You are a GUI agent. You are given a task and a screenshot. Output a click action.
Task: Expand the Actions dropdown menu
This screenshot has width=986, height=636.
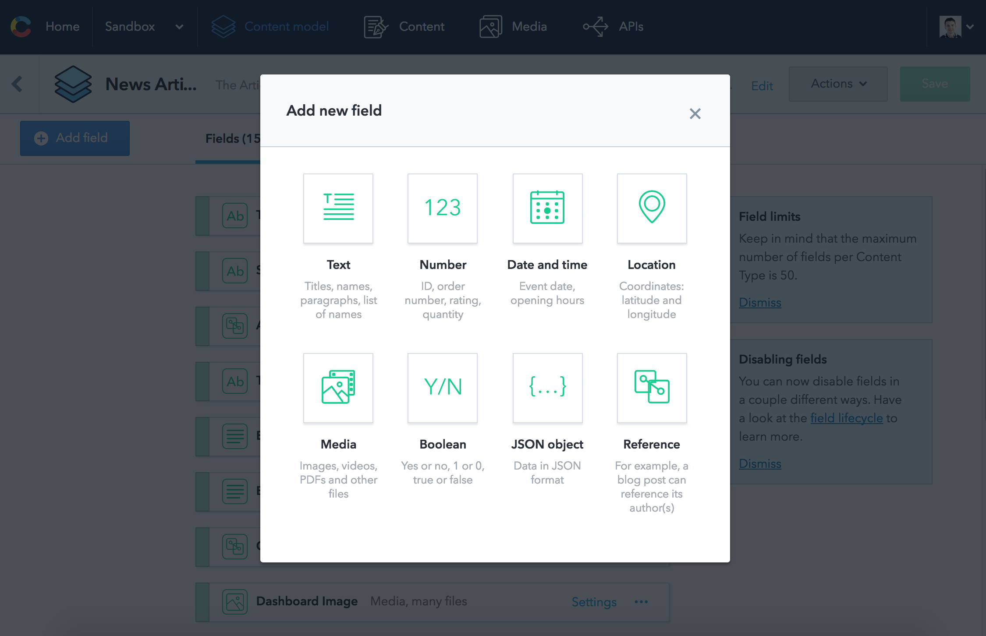[x=838, y=84]
